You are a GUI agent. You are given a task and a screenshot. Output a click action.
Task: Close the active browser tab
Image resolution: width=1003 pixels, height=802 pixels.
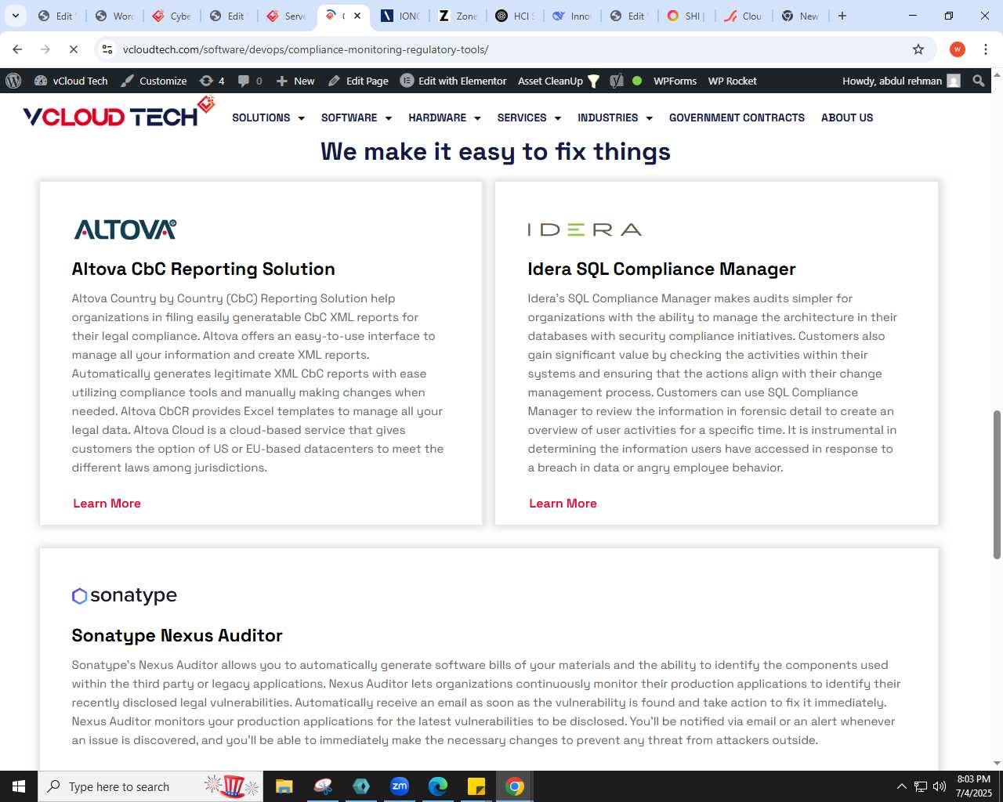(x=357, y=16)
